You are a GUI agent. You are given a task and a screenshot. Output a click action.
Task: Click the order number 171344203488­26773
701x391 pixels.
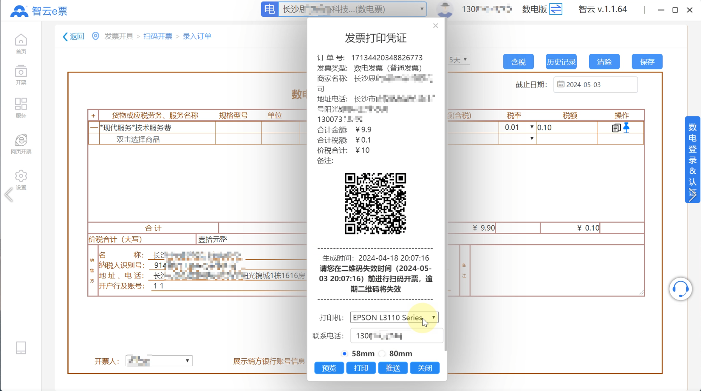click(387, 58)
